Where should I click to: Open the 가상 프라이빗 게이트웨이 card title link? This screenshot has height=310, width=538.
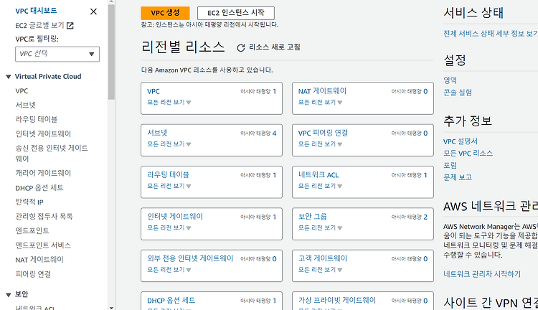(337, 301)
